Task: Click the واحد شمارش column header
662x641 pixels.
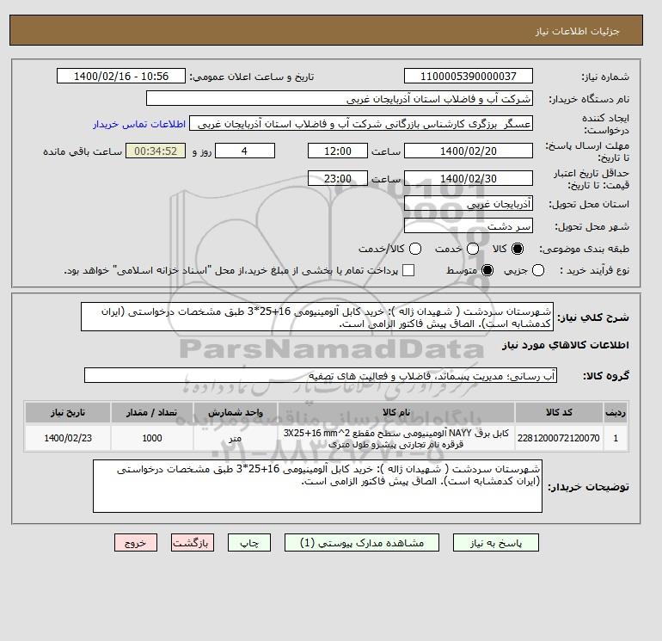Action: [236, 412]
